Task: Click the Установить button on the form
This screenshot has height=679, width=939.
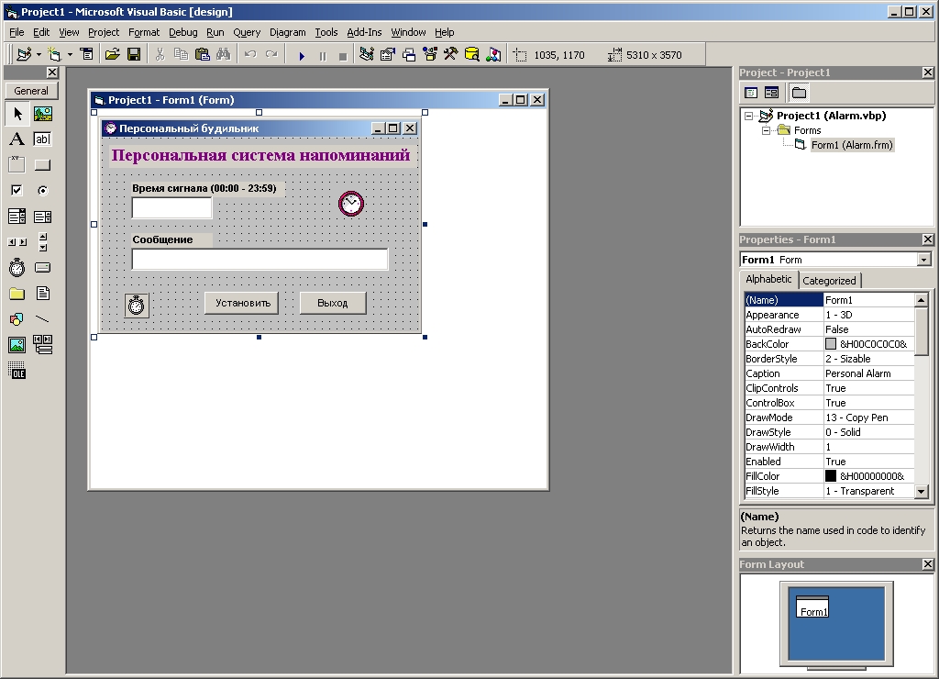Action: point(240,302)
